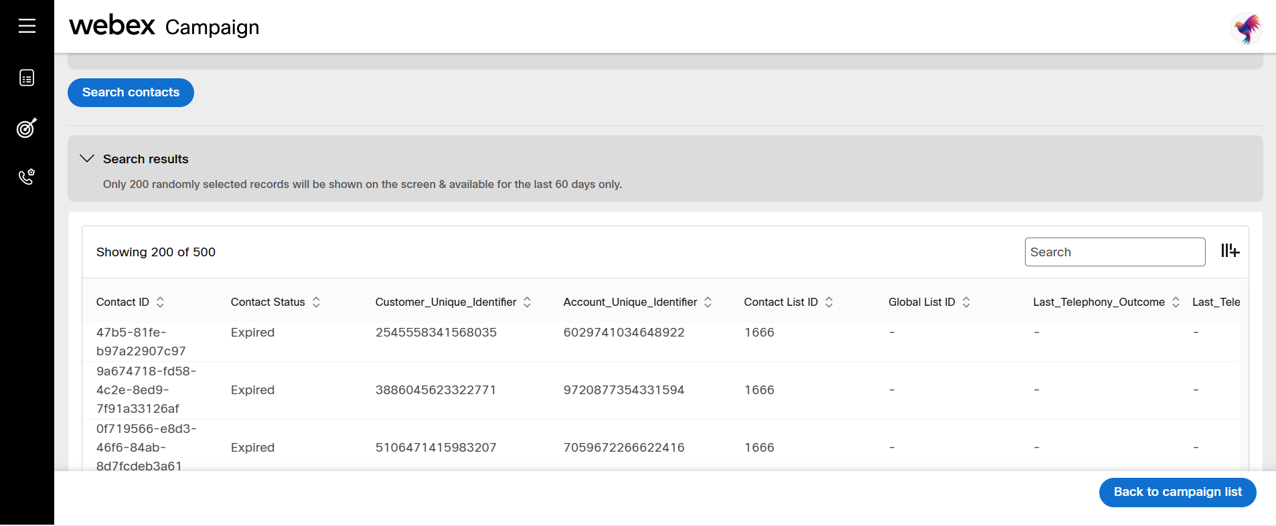Click the 200 random records notice text

click(x=362, y=184)
